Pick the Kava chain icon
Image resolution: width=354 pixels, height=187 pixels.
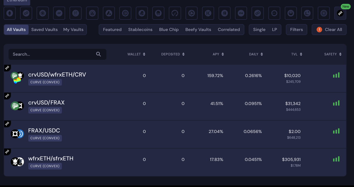(208, 13)
